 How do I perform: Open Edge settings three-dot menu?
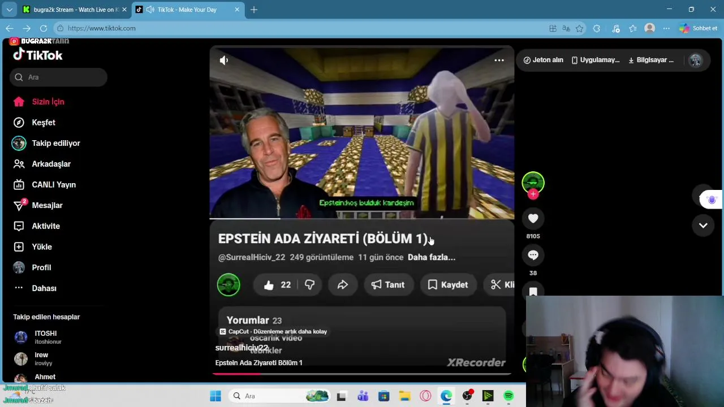666,28
